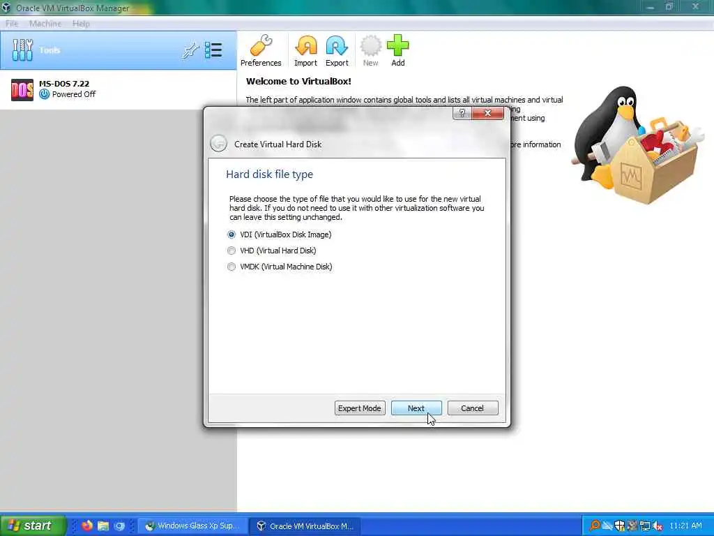Select the Tools icon in sidebar
This screenshot has height=536, width=714.
pyautogui.click(x=22, y=50)
